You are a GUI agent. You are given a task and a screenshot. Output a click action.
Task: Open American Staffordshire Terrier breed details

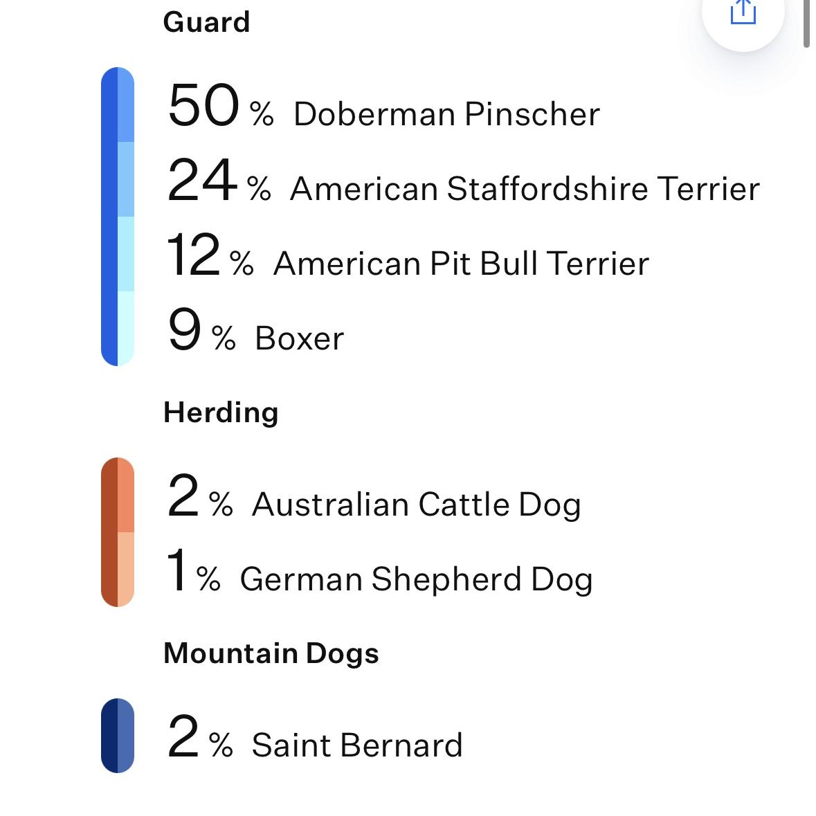tap(524, 188)
